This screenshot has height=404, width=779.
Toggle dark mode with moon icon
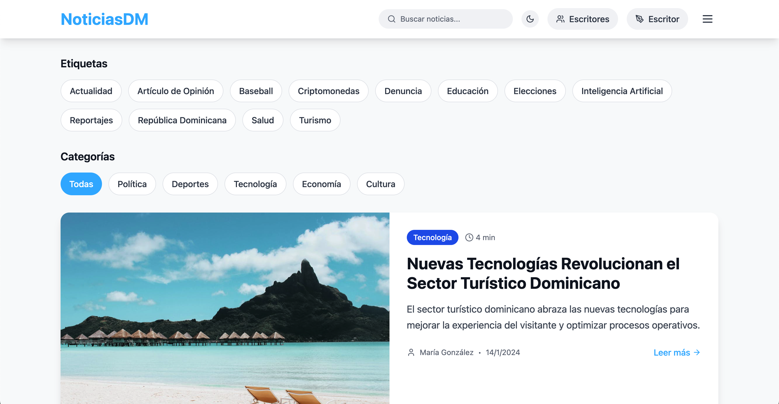pos(530,19)
